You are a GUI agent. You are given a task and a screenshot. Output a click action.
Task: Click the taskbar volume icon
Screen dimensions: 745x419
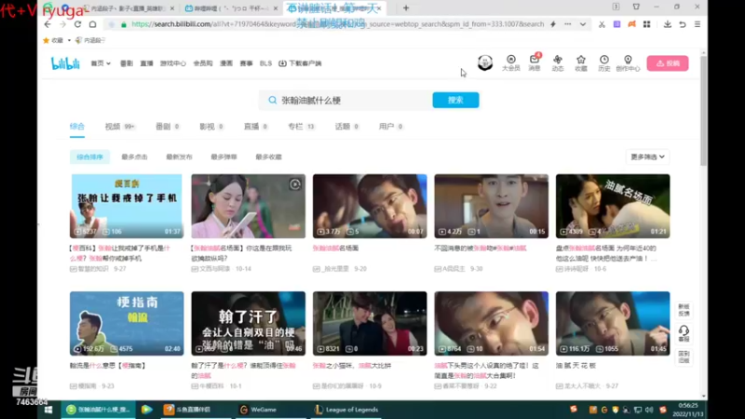click(649, 410)
